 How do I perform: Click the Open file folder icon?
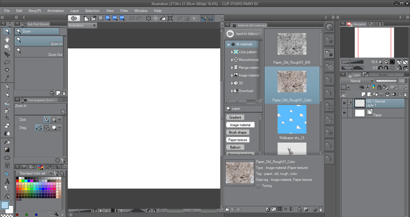pos(93,18)
